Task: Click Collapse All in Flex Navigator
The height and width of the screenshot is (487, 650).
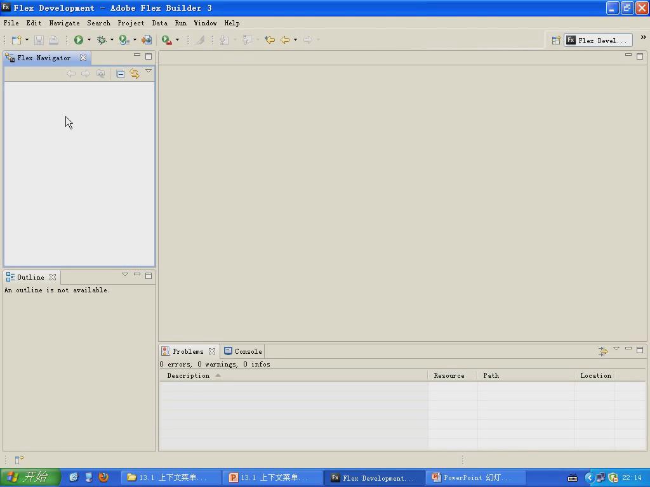Action: point(120,74)
